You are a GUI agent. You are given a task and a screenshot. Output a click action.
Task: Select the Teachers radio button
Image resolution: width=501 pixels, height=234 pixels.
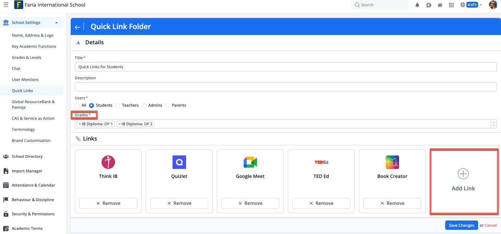click(x=117, y=105)
